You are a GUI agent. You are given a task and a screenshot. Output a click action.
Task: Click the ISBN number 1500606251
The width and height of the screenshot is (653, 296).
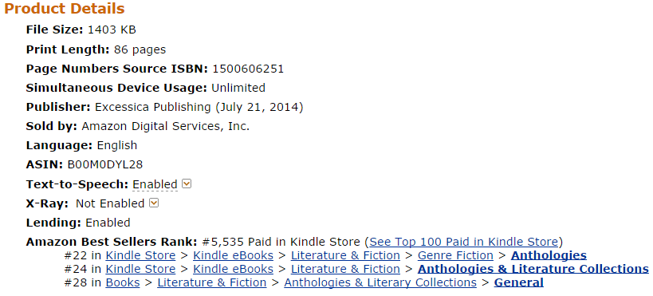(x=248, y=69)
